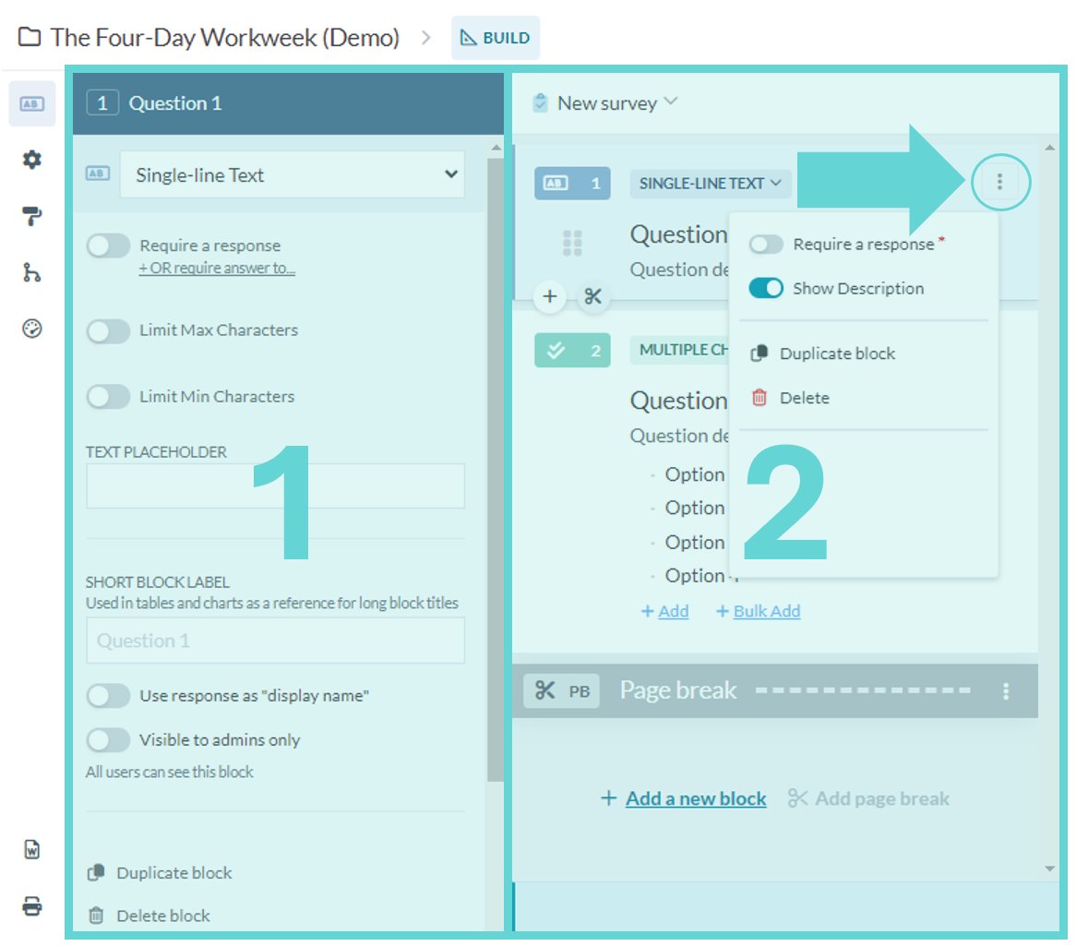Click survey pane scroll down arrow

pyautogui.click(x=1049, y=869)
